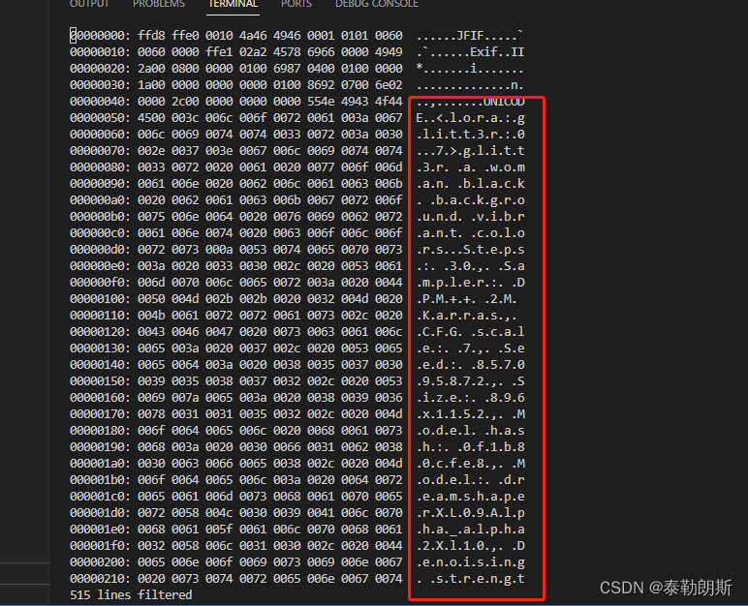Click the ASCII text '.r.s...S.t.e.p.s'

(470, 249)
